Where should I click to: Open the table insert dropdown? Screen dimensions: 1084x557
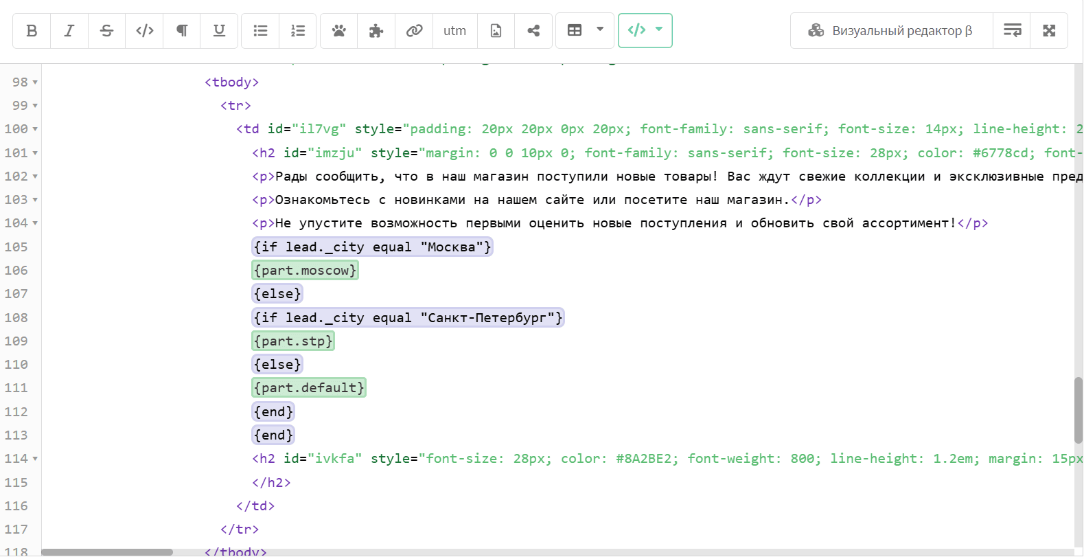tap(585, 31)
